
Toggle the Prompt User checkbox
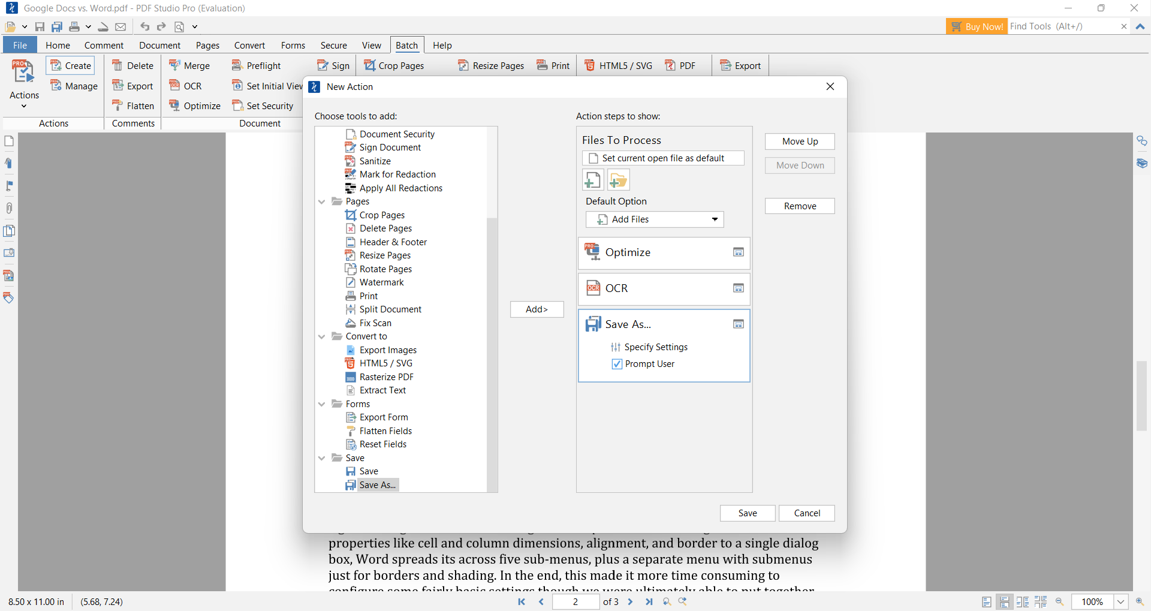617,364
